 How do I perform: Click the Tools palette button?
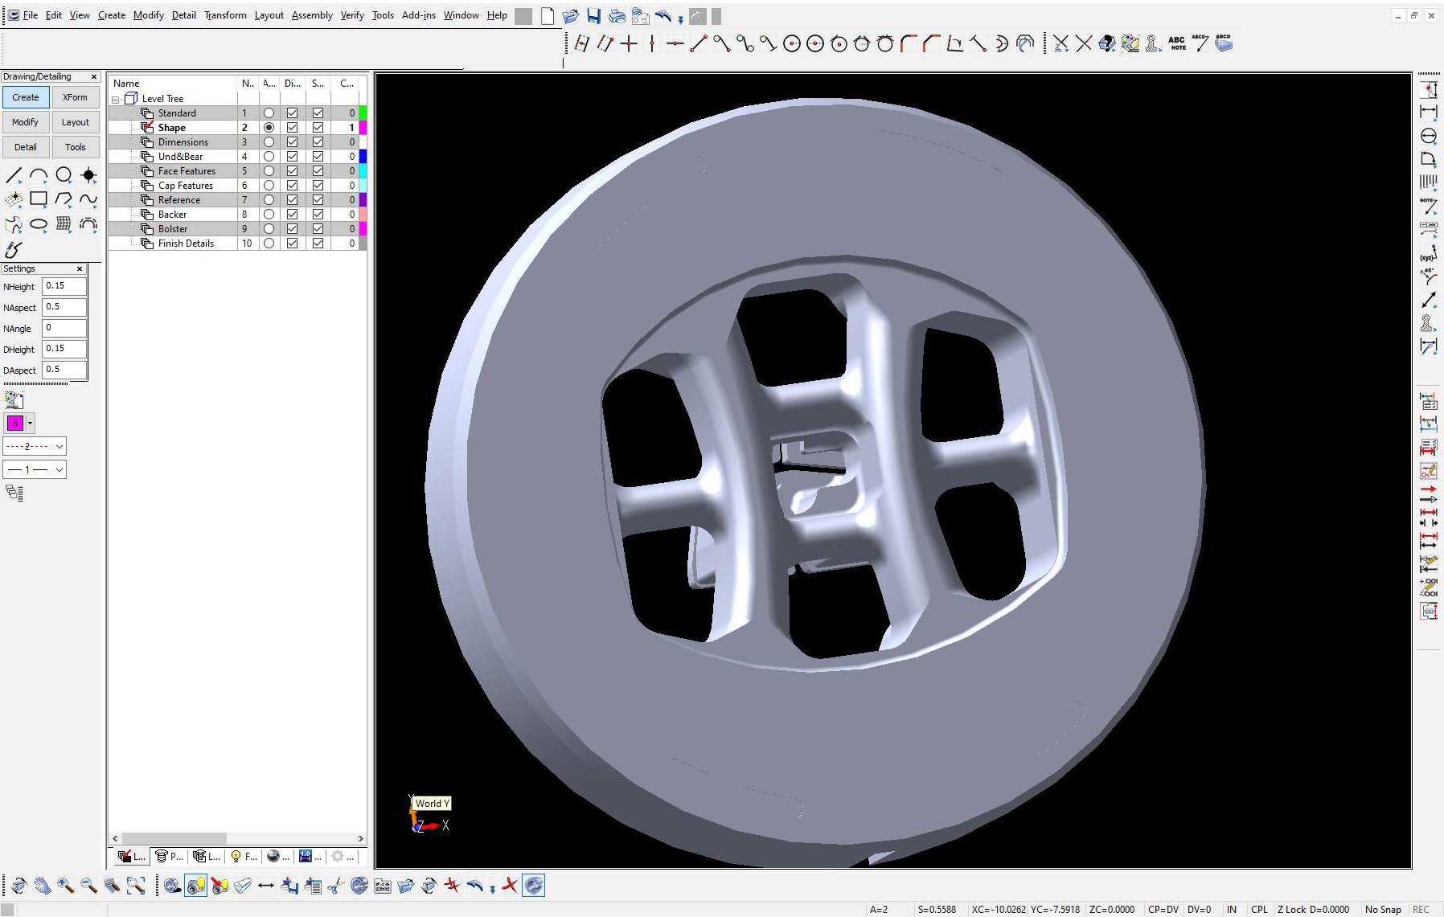tap(76, 147)
